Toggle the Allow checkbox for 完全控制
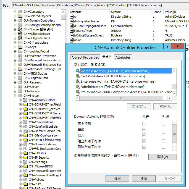This screenshot has width=189, height=189. click(144, 124)
